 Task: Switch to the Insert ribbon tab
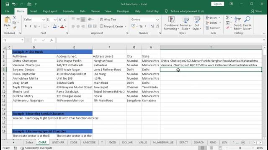point(33,11)
